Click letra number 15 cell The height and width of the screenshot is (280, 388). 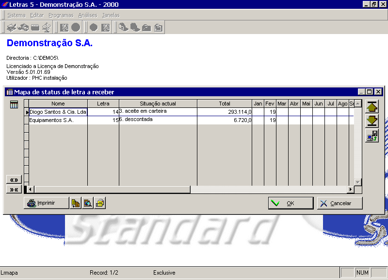(103, 120)
